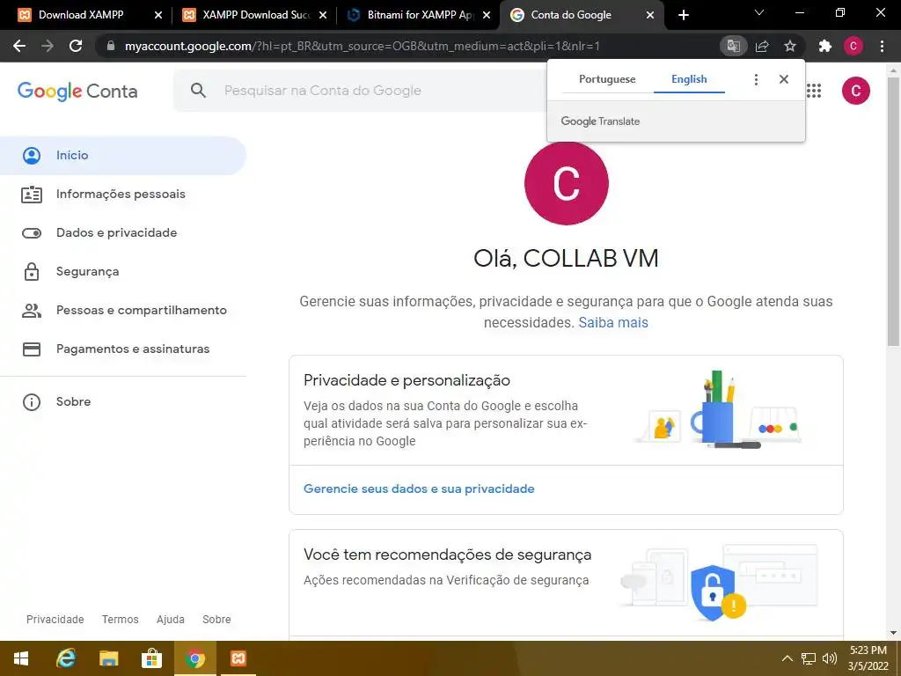901x676 pixels.
Task: Open the Windows Start menu
Action: click(x=21, y=658)
